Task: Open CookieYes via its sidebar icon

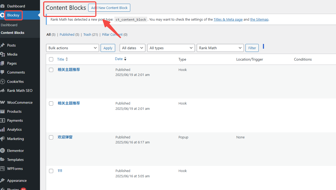Action: tap(4, 81)
